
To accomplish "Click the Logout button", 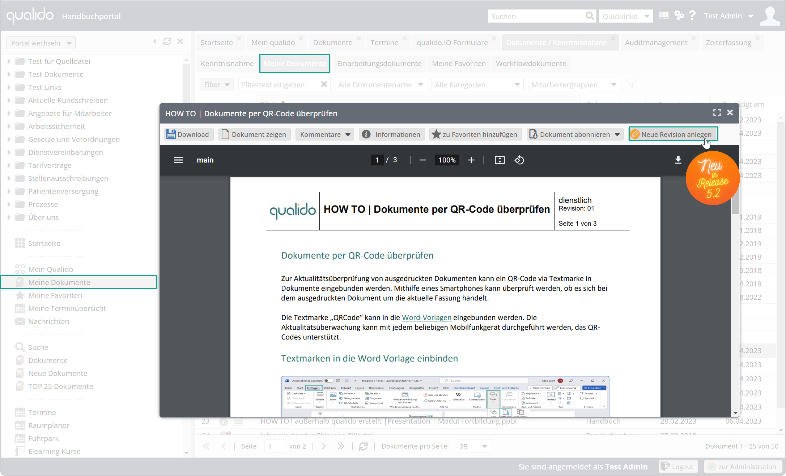I will coord(677,467).
